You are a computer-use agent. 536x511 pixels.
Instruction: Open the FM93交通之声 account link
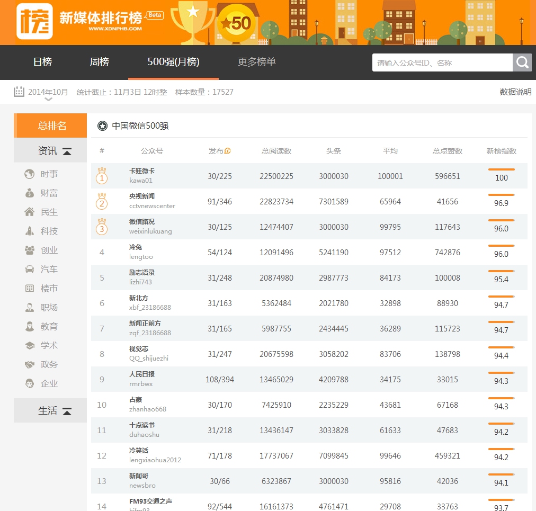click(150, 501)
